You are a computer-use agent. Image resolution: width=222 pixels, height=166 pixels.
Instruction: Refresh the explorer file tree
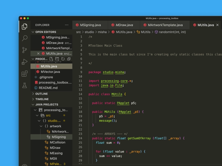[x=63, y=59]
